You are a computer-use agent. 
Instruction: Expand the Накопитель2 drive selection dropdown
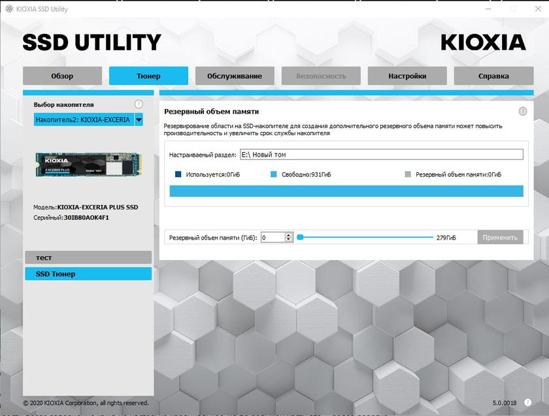click(x=139, y=120)
